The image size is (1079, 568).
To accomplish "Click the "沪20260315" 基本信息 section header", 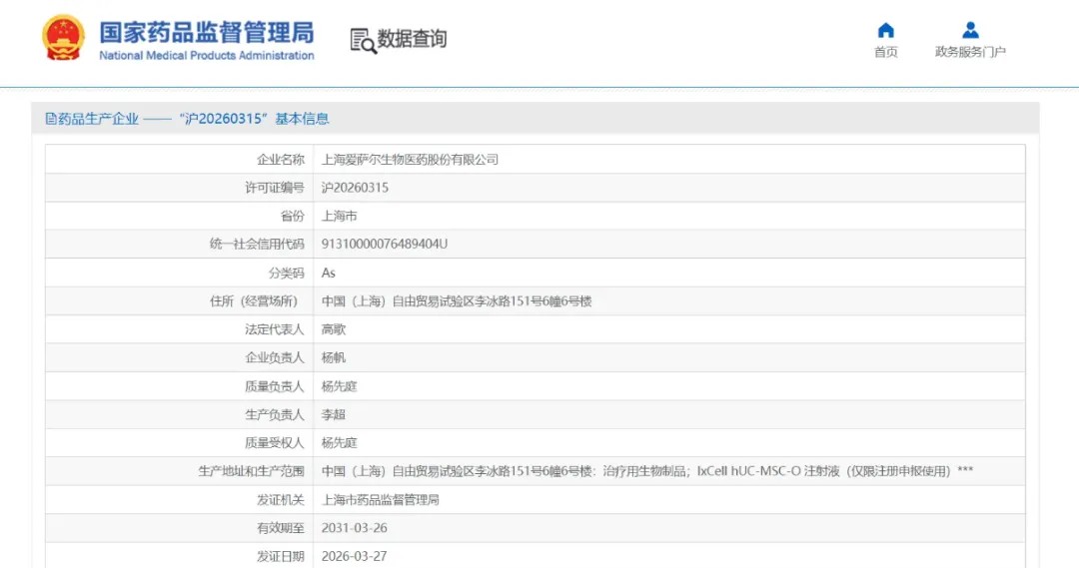I will pyautogui.click(x=254, y=119).
